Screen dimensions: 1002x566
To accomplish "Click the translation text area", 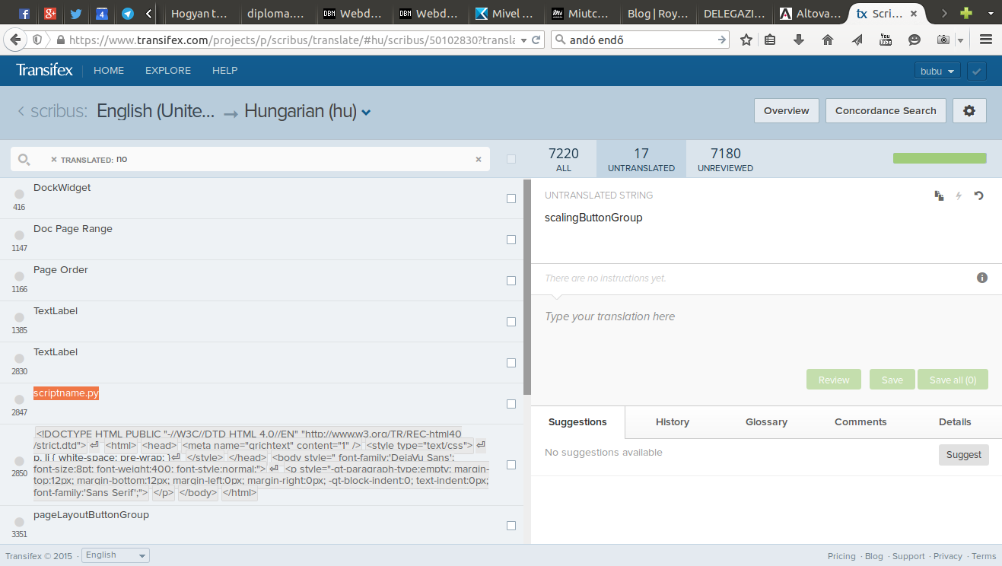I will tap(765, 335).
